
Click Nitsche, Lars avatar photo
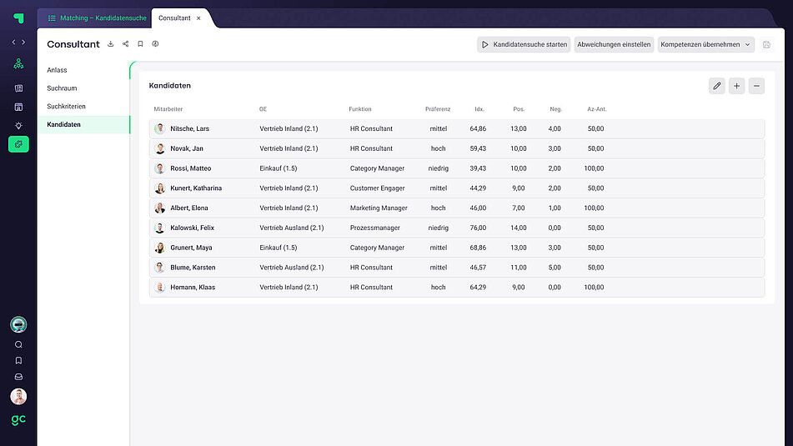tap(160, 129)
